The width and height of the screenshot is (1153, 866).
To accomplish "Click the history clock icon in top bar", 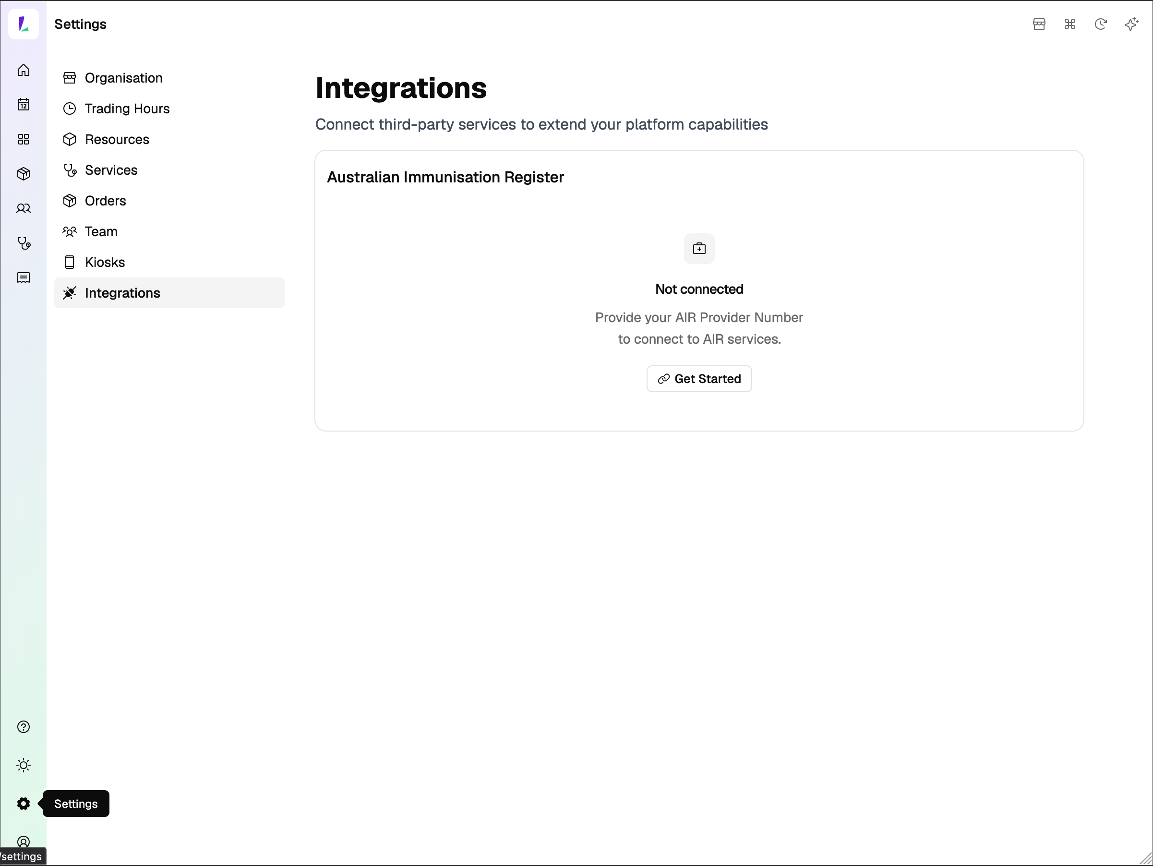I will pos(1100,24).
